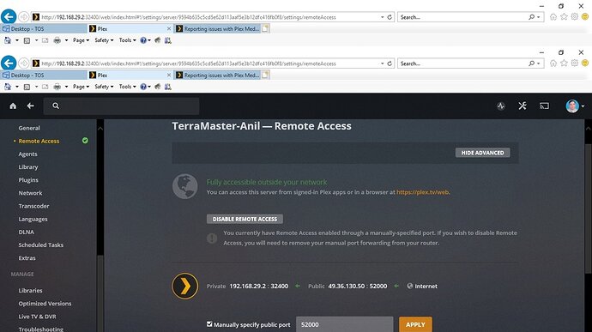The height and width of the screenshot is (332, 592).
Task: Open Tools dropdown in lower command bar
Action: pos(127,87)
